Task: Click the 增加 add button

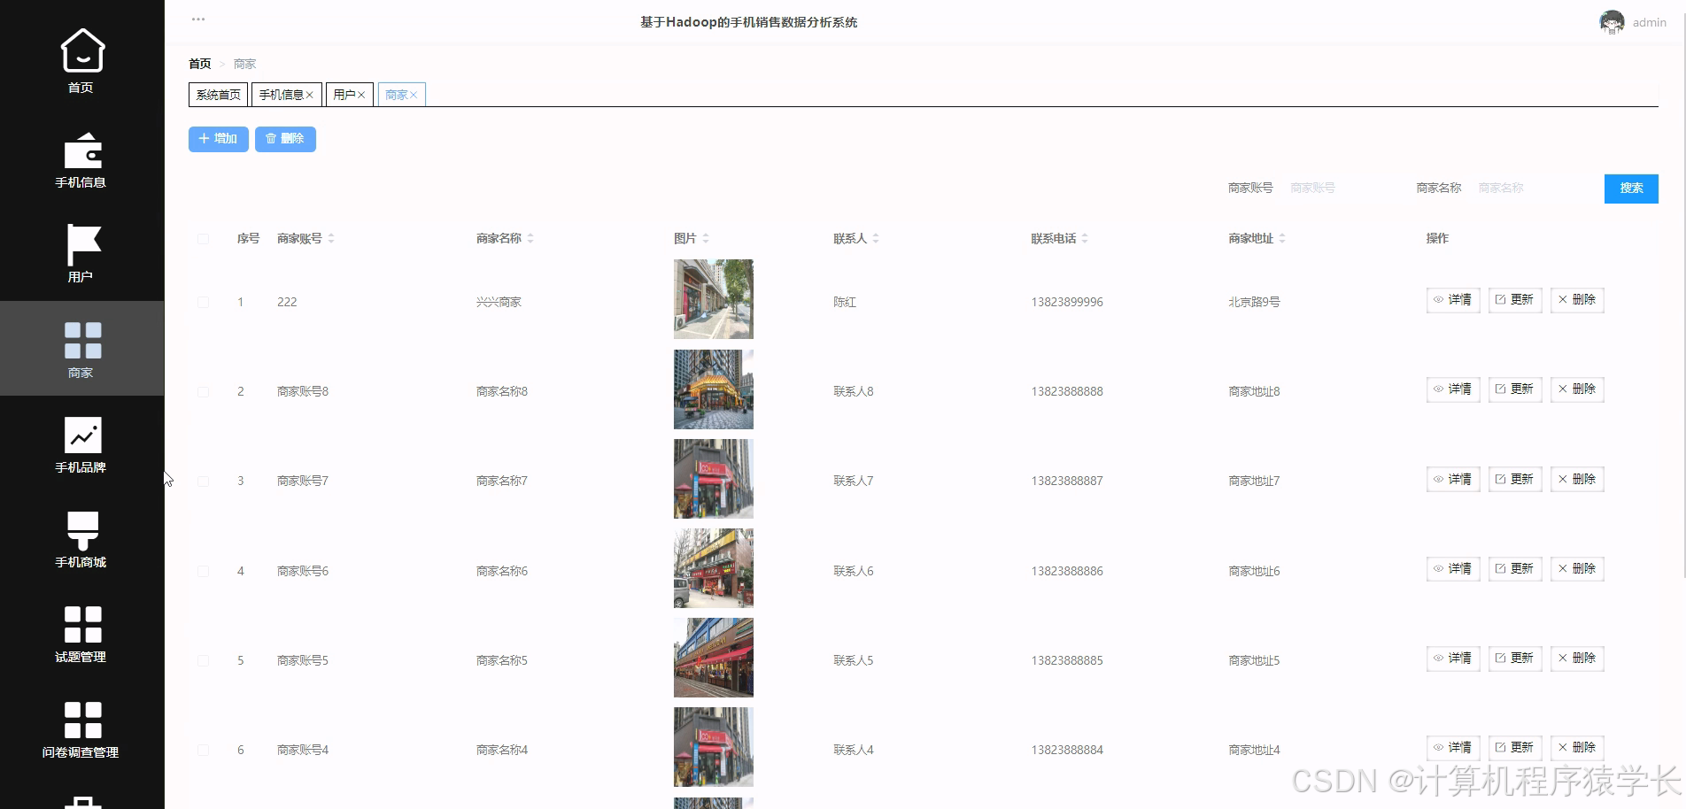Action: point(218,139)
